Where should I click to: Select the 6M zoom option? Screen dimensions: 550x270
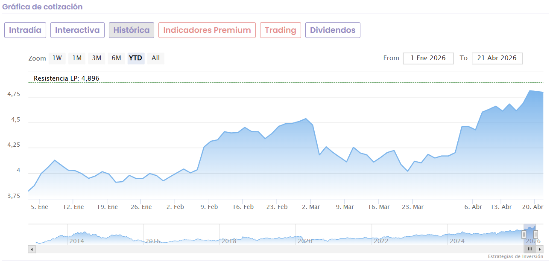(x=117, y=58)
